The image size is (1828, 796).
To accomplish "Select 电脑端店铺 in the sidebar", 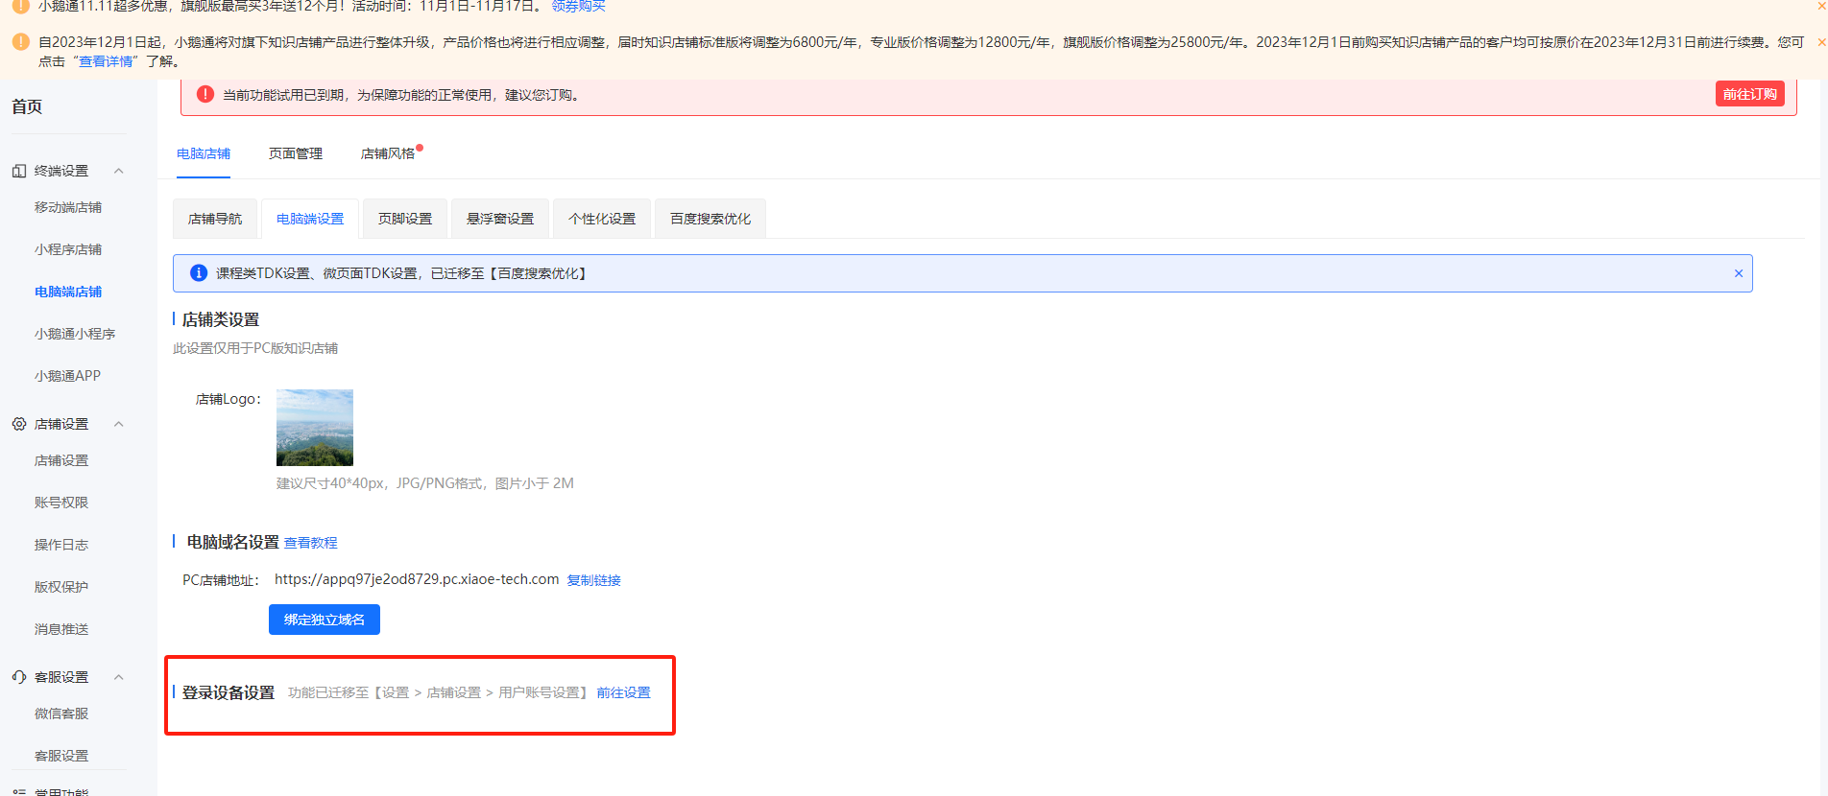I will pos(68,292).
